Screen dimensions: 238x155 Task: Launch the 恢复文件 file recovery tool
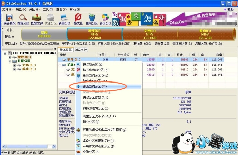[37, 19]
